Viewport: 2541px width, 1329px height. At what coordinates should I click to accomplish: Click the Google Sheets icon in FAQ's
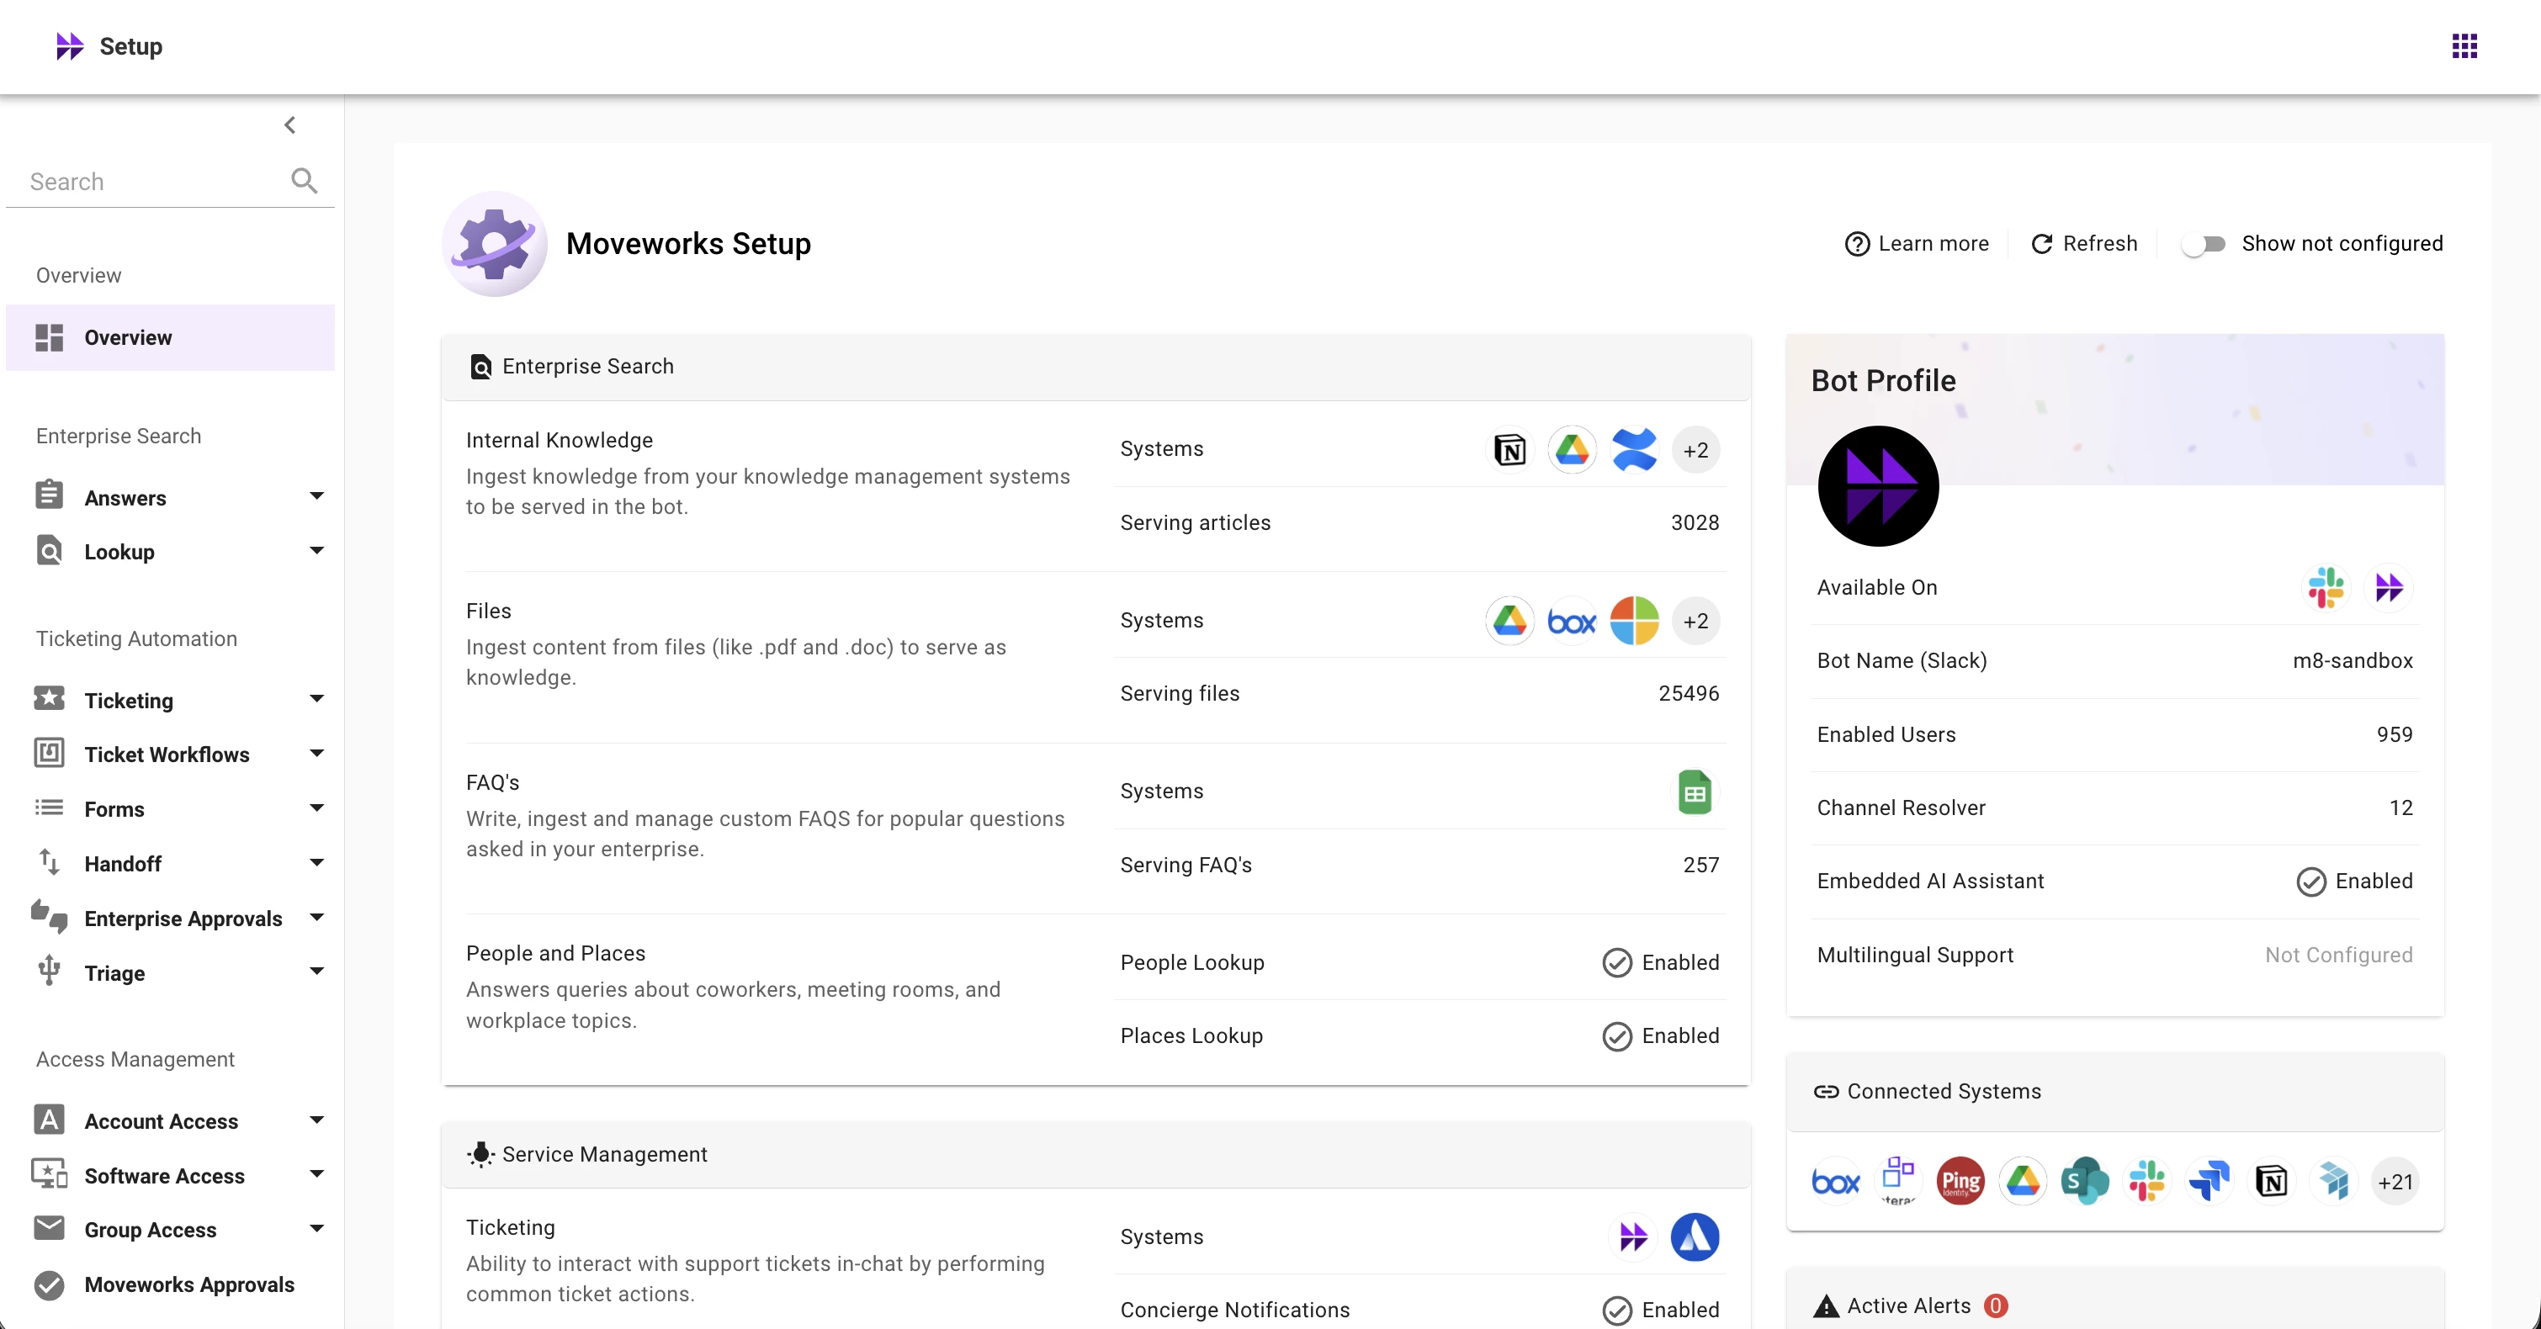[1694, 792]
